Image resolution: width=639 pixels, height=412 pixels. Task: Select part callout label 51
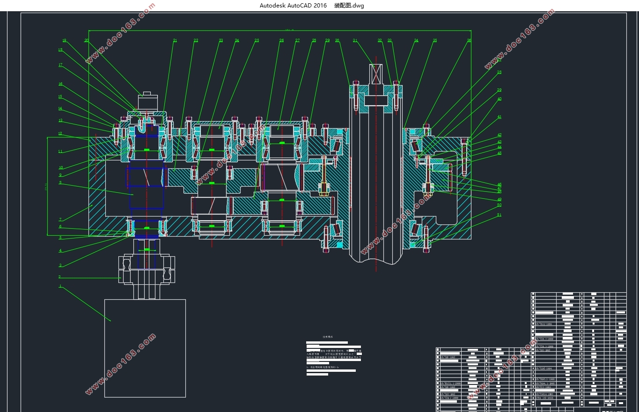499,215
